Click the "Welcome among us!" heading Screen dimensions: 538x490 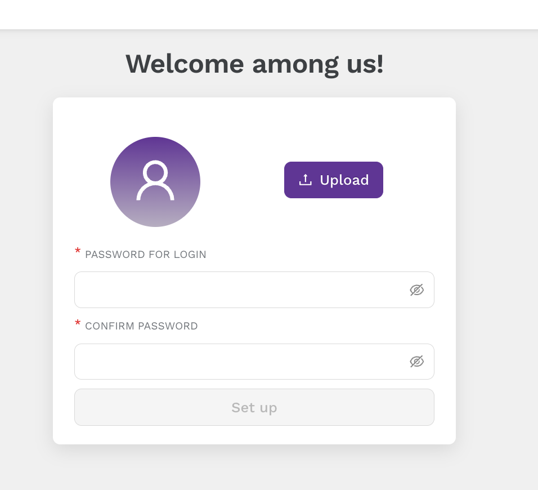254,64
